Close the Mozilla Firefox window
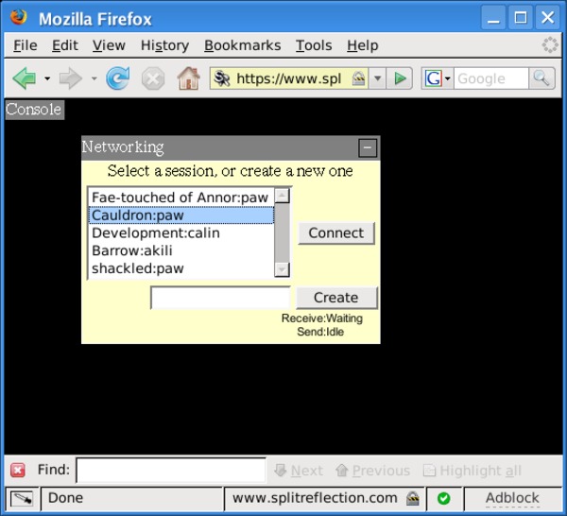 pos(547,18)
